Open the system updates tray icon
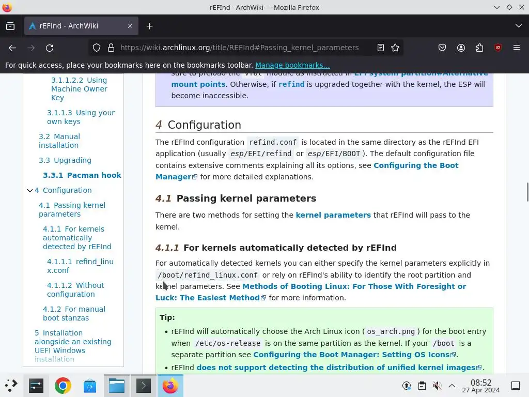 point(407,386)
